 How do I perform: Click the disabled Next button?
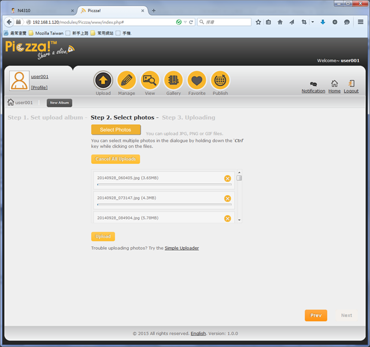click(346, 315)
